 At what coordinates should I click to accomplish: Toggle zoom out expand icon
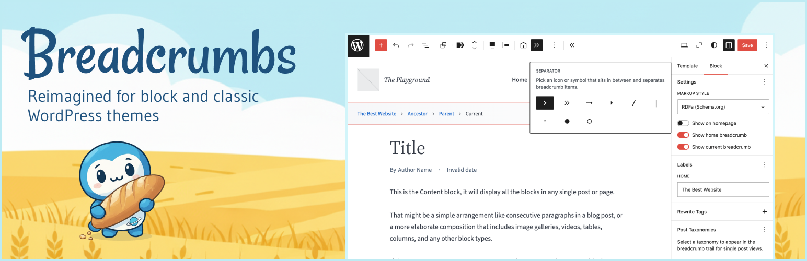point(699,45)
